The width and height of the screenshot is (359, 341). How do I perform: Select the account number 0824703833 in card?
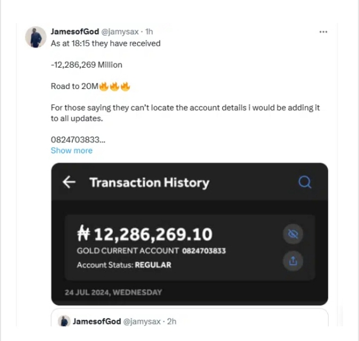(x=204, y=251)
